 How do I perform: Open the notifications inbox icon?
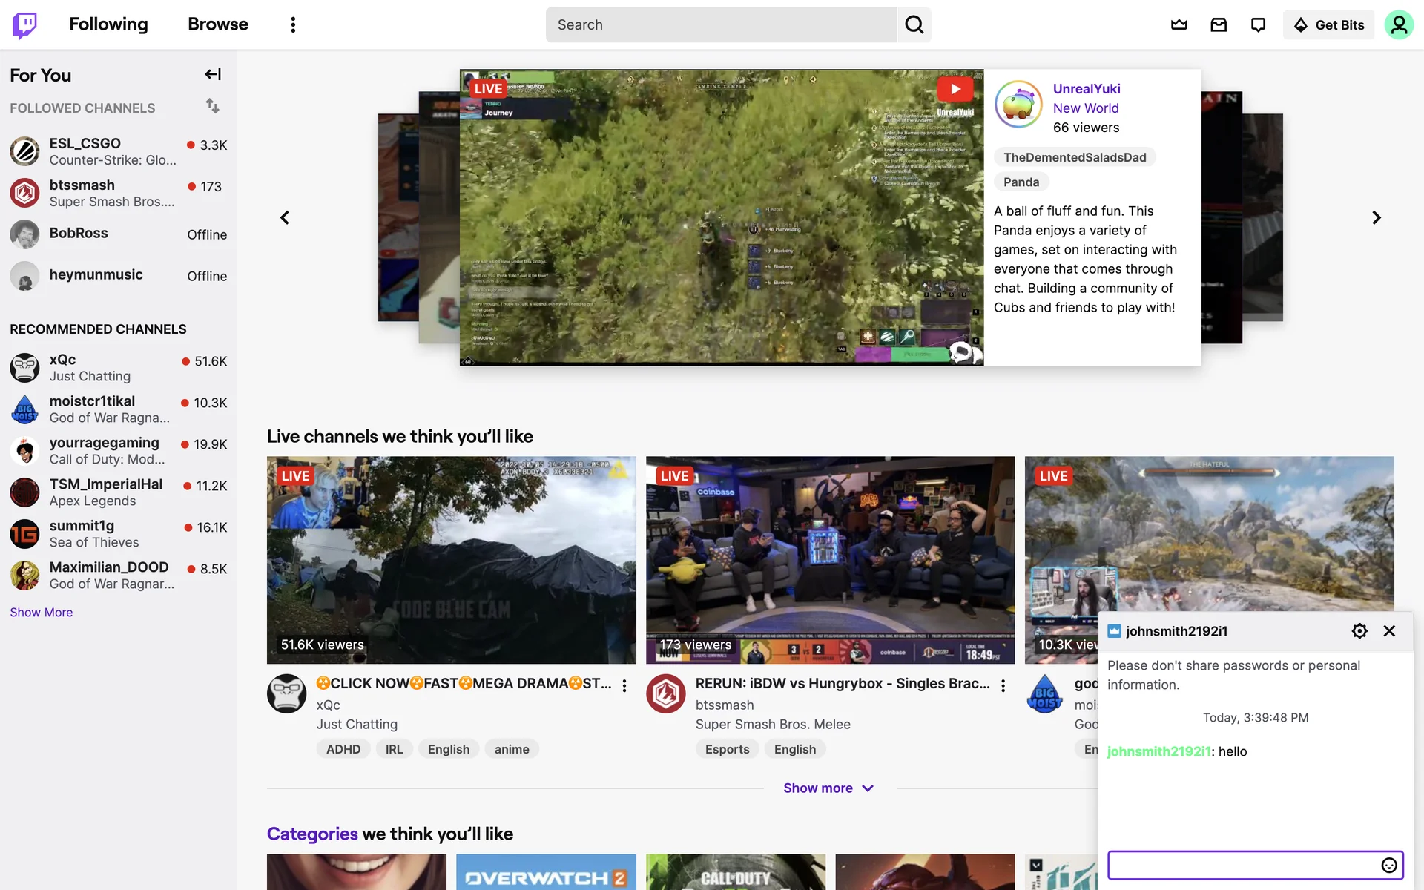pyautogui.click(x=1219, y=24)
